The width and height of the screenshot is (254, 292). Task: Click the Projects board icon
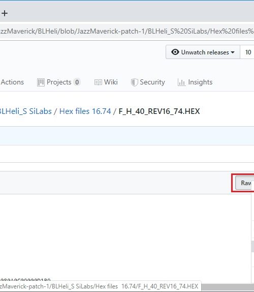click(41, 82)
